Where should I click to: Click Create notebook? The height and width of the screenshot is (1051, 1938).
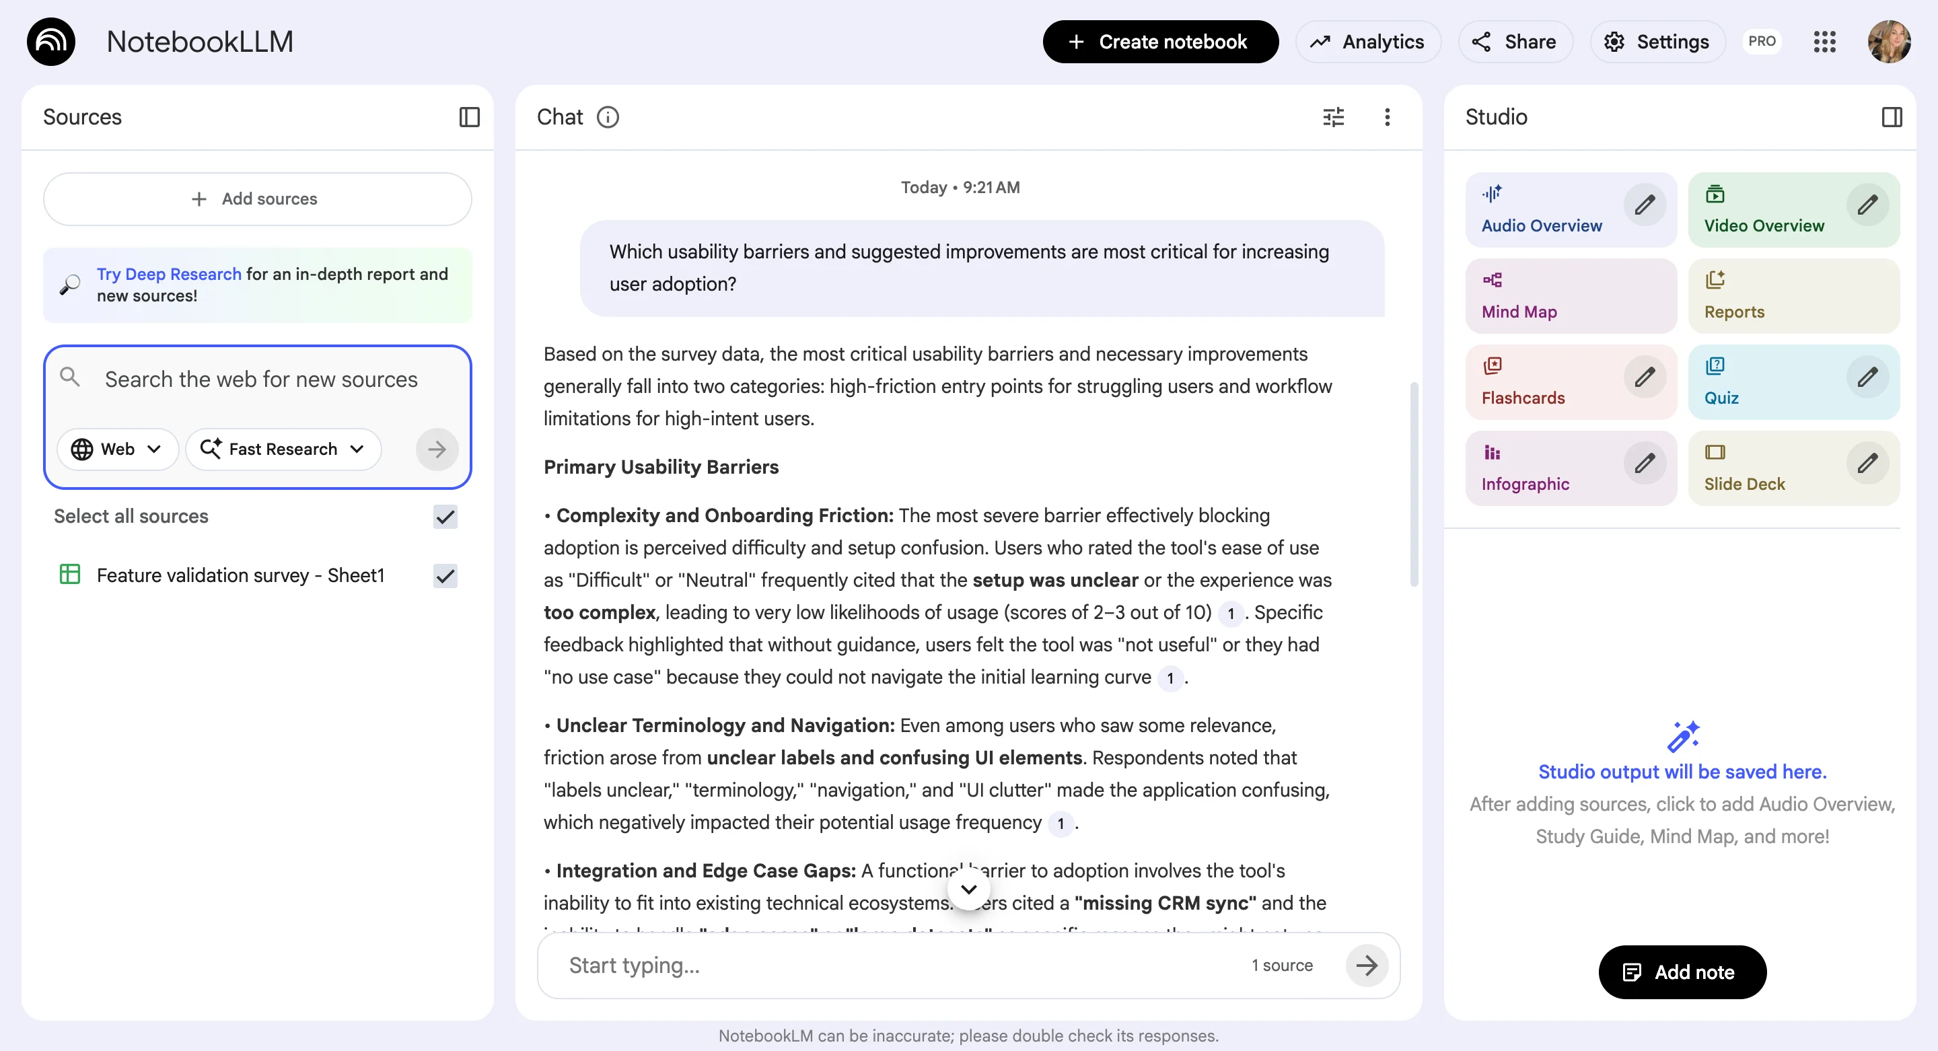pos(1159,41)
